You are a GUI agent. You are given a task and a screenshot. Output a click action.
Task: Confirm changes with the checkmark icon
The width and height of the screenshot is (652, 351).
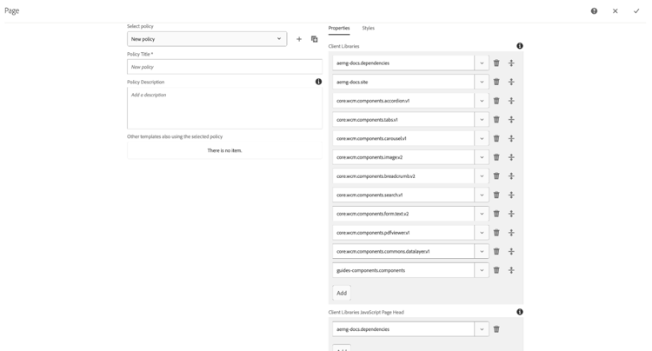click(636, 11)
